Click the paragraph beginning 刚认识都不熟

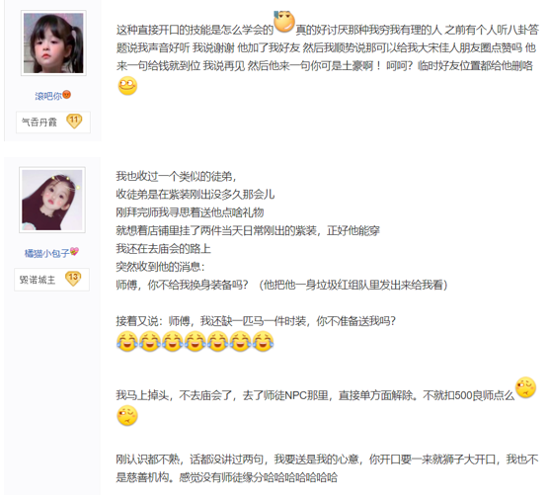[x=327, y=468]
